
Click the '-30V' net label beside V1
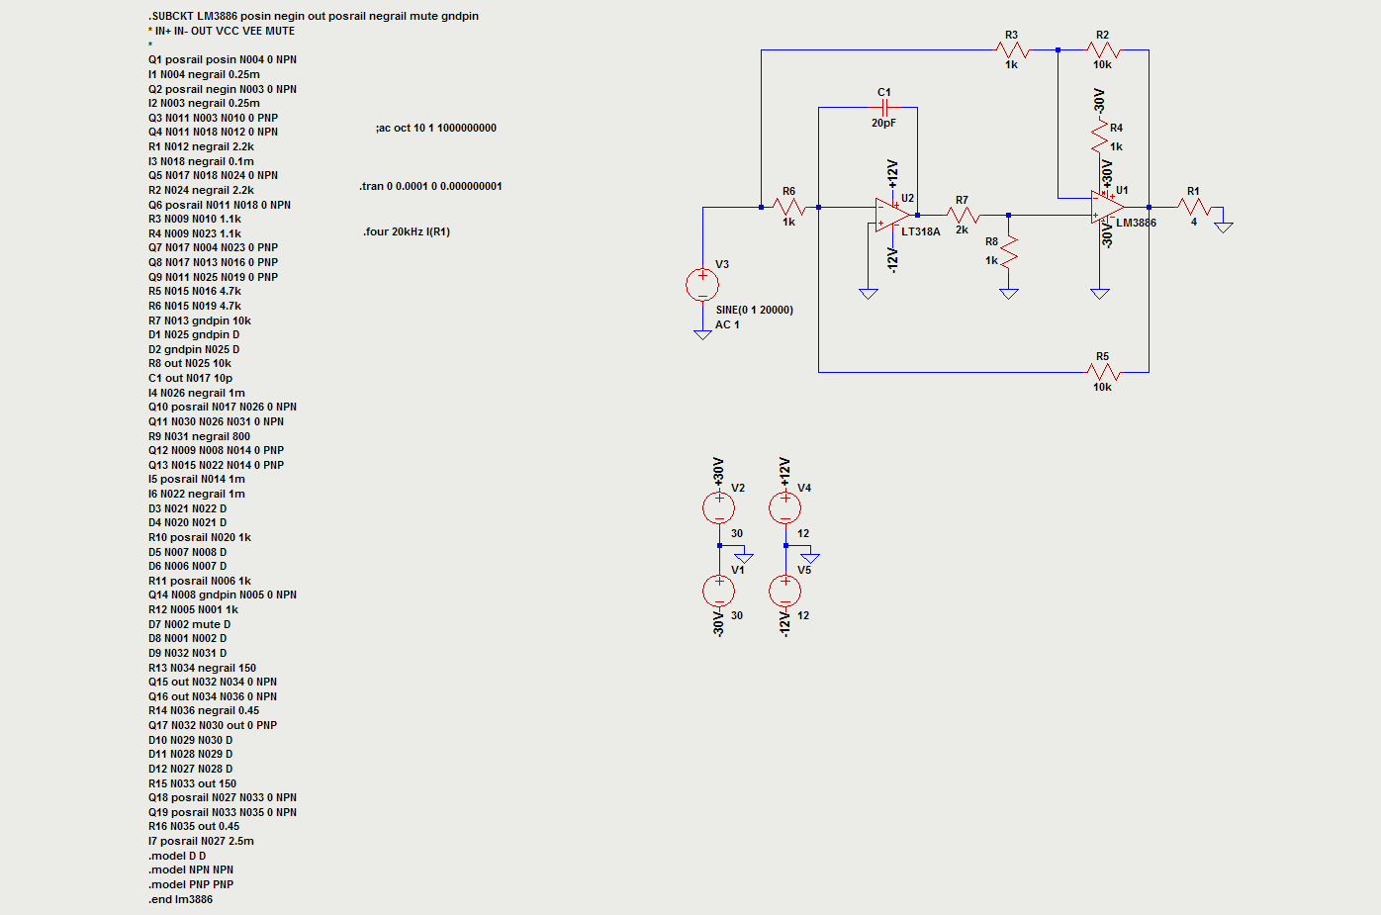pos(719,623)
